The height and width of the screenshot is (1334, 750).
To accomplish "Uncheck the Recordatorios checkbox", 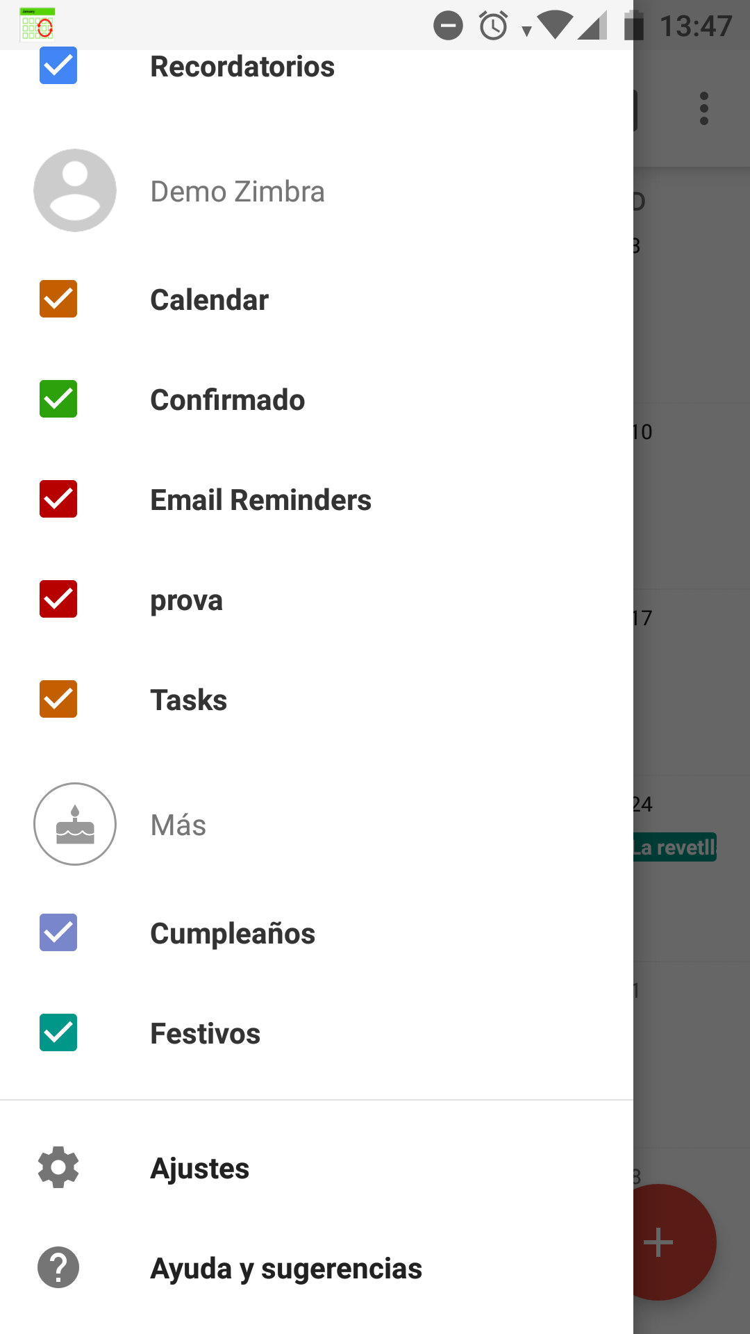I will coord(58,65).
